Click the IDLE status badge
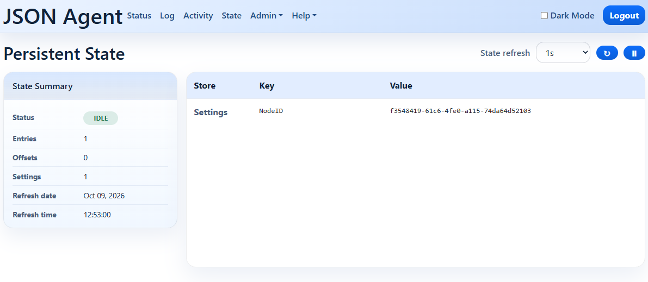 [x=101, y=118]
